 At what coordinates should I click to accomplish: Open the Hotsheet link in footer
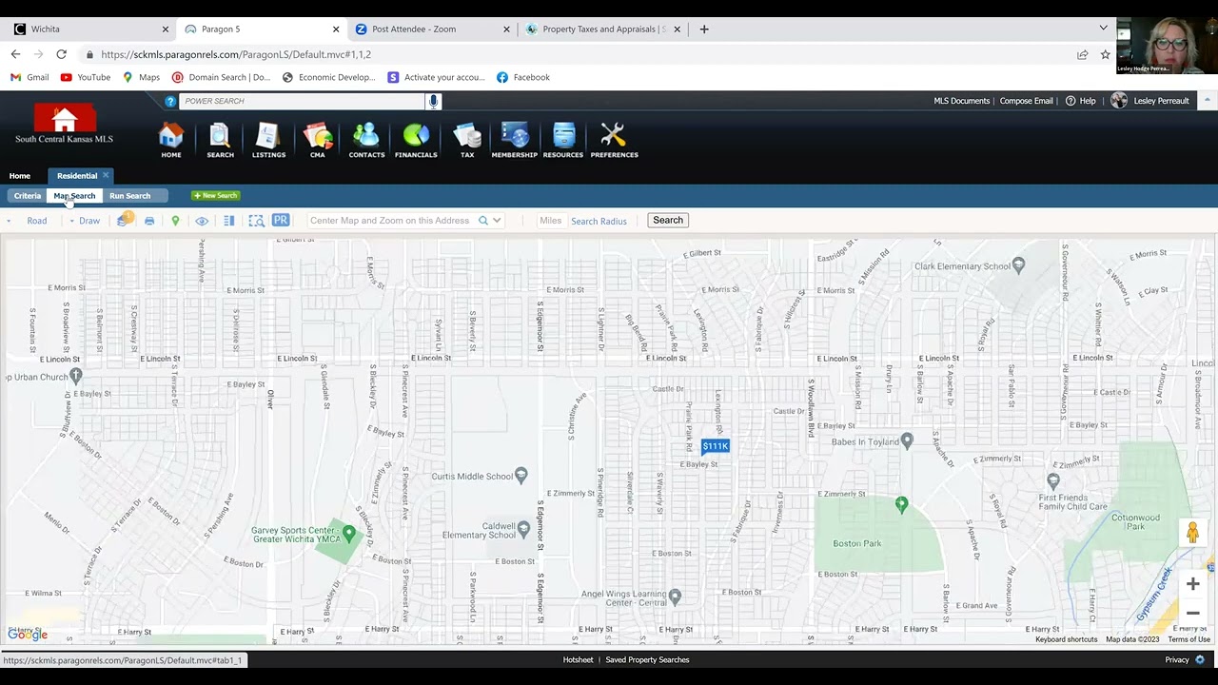coord(578,660)
